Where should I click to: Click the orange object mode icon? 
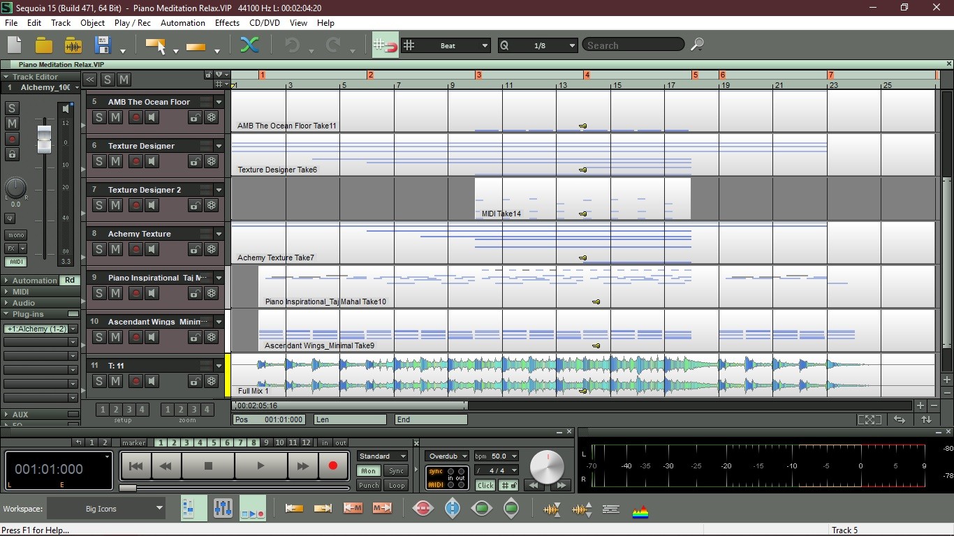tap(196, 47)
